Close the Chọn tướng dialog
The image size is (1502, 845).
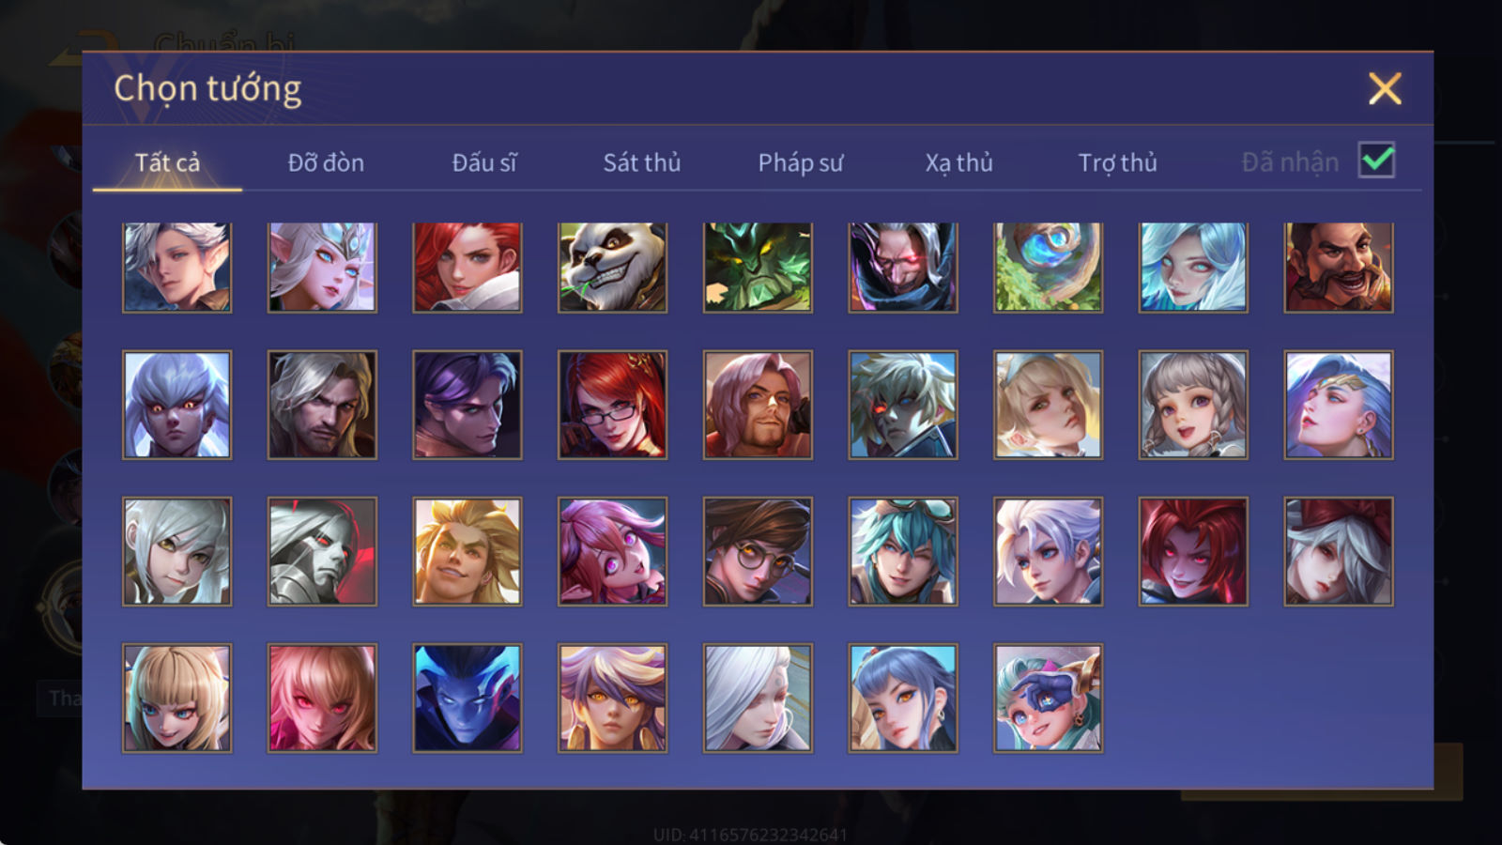point(1385,88)
